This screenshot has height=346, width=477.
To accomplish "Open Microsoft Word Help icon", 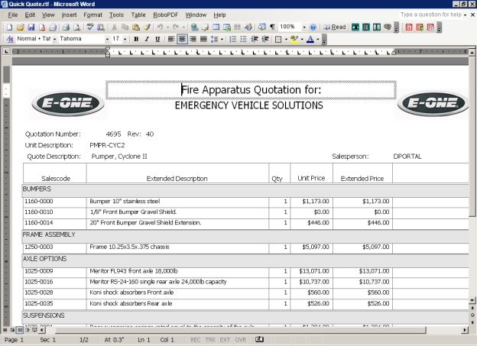I will pyautogui.click(x=313, y=27).
